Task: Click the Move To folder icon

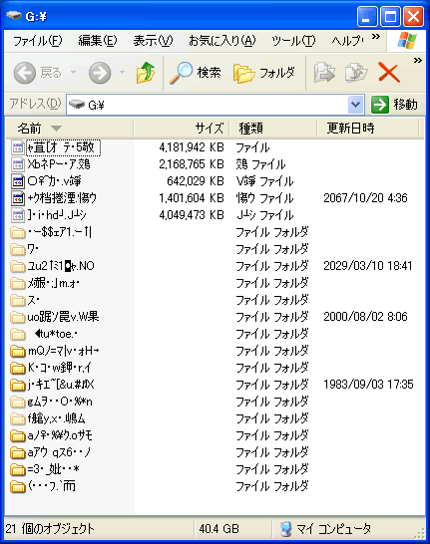Action: pyautogui.click(x=324, y=73)
